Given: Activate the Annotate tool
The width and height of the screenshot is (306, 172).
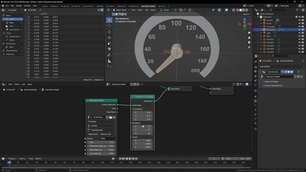Looking at the screenshot, I should [x=109, y=55].
